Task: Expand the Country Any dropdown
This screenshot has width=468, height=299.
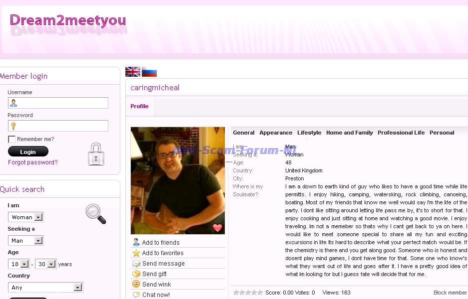Action: coord(45,288)
